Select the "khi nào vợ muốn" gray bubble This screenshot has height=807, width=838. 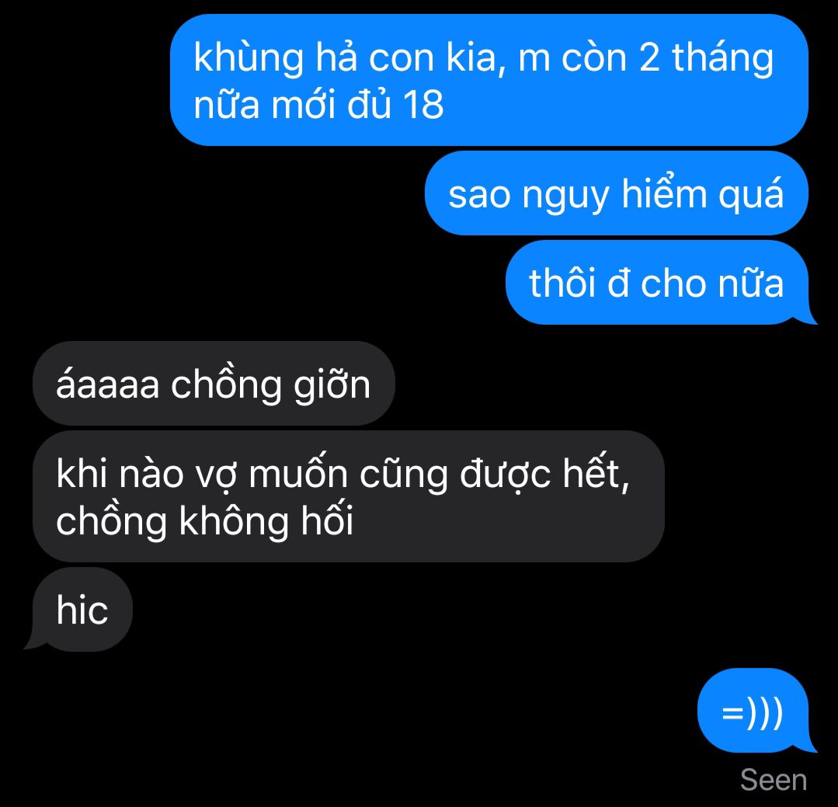point(349,496)
